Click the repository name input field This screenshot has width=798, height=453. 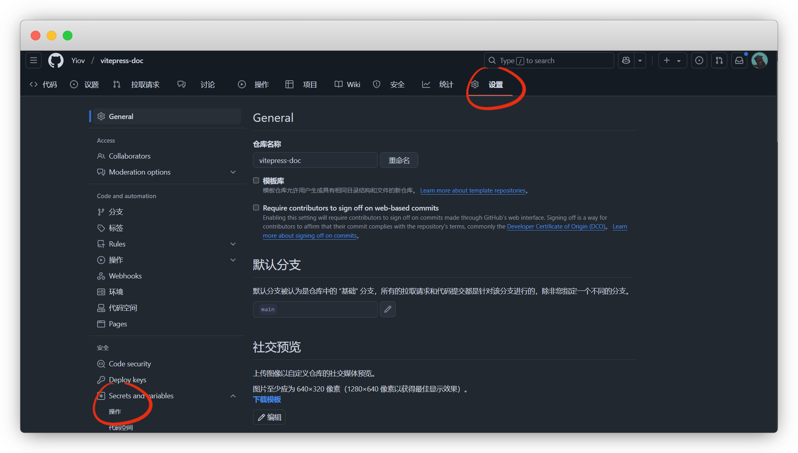[315, 160]
